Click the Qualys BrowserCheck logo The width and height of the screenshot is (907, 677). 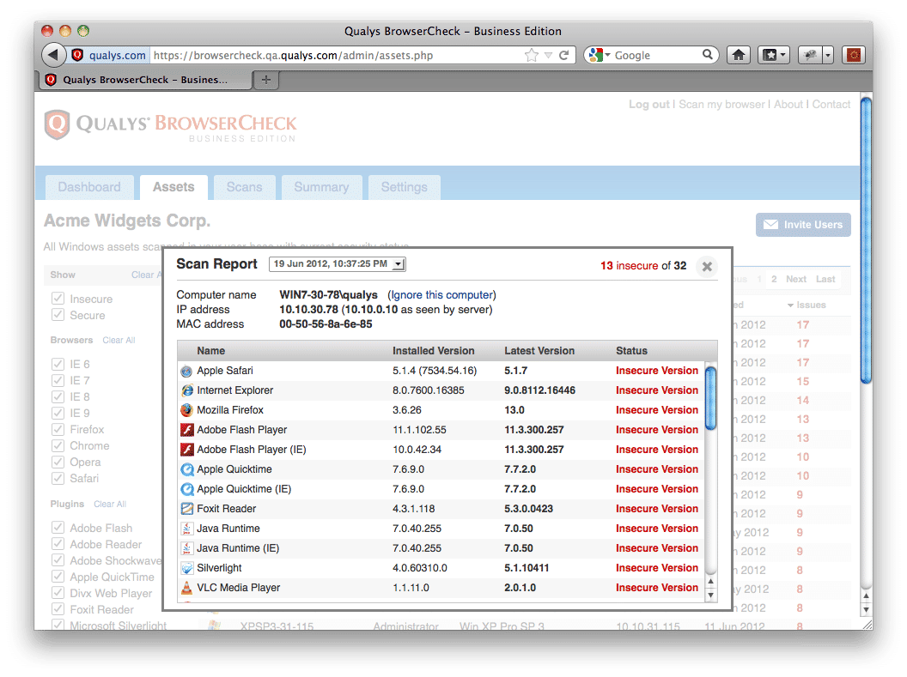pyautogui.click(x=170, y=124)
